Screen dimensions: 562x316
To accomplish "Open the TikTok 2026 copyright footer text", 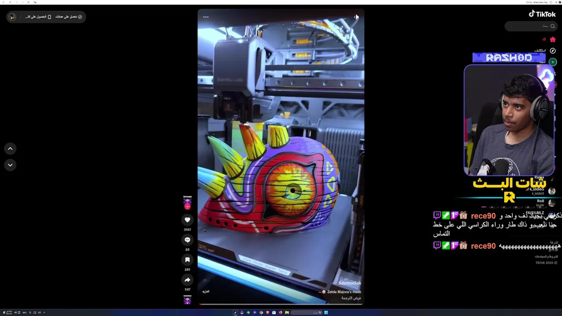I will (546, 263).
